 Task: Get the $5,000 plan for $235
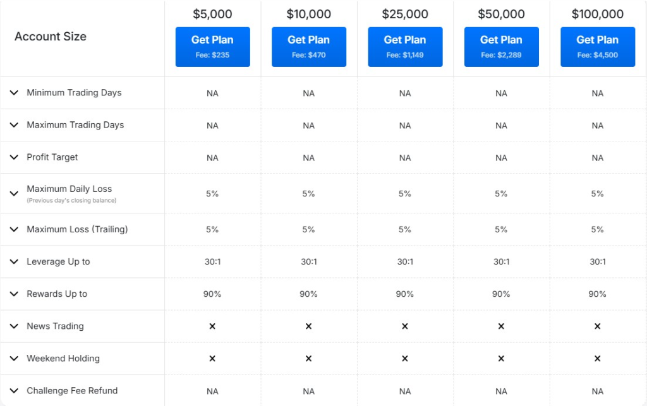pos(212,47)
